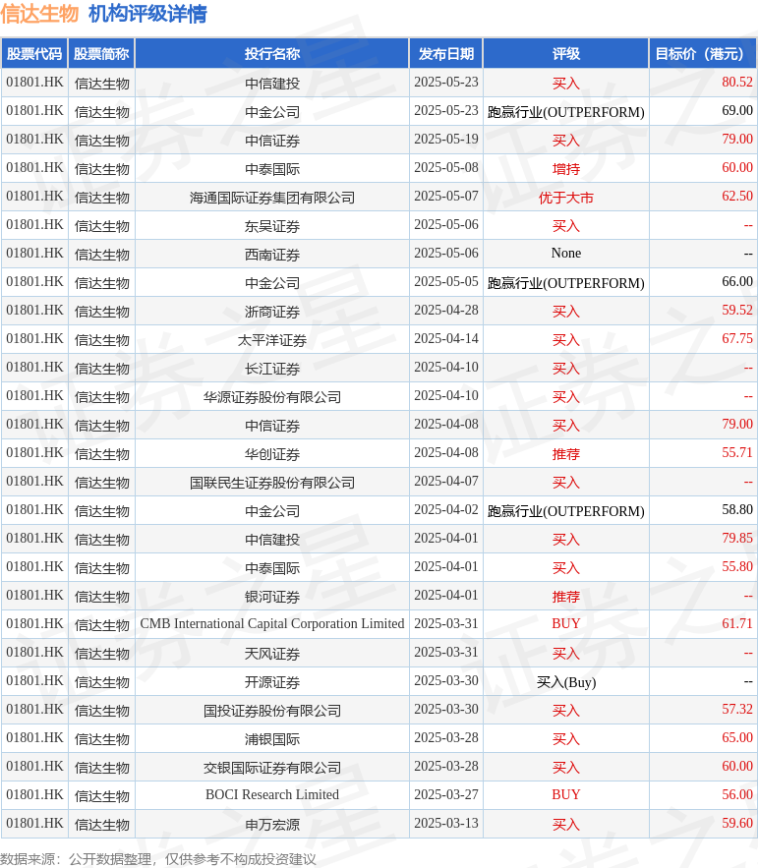Click the 买入(Buy) rating cell

(566, 682)
